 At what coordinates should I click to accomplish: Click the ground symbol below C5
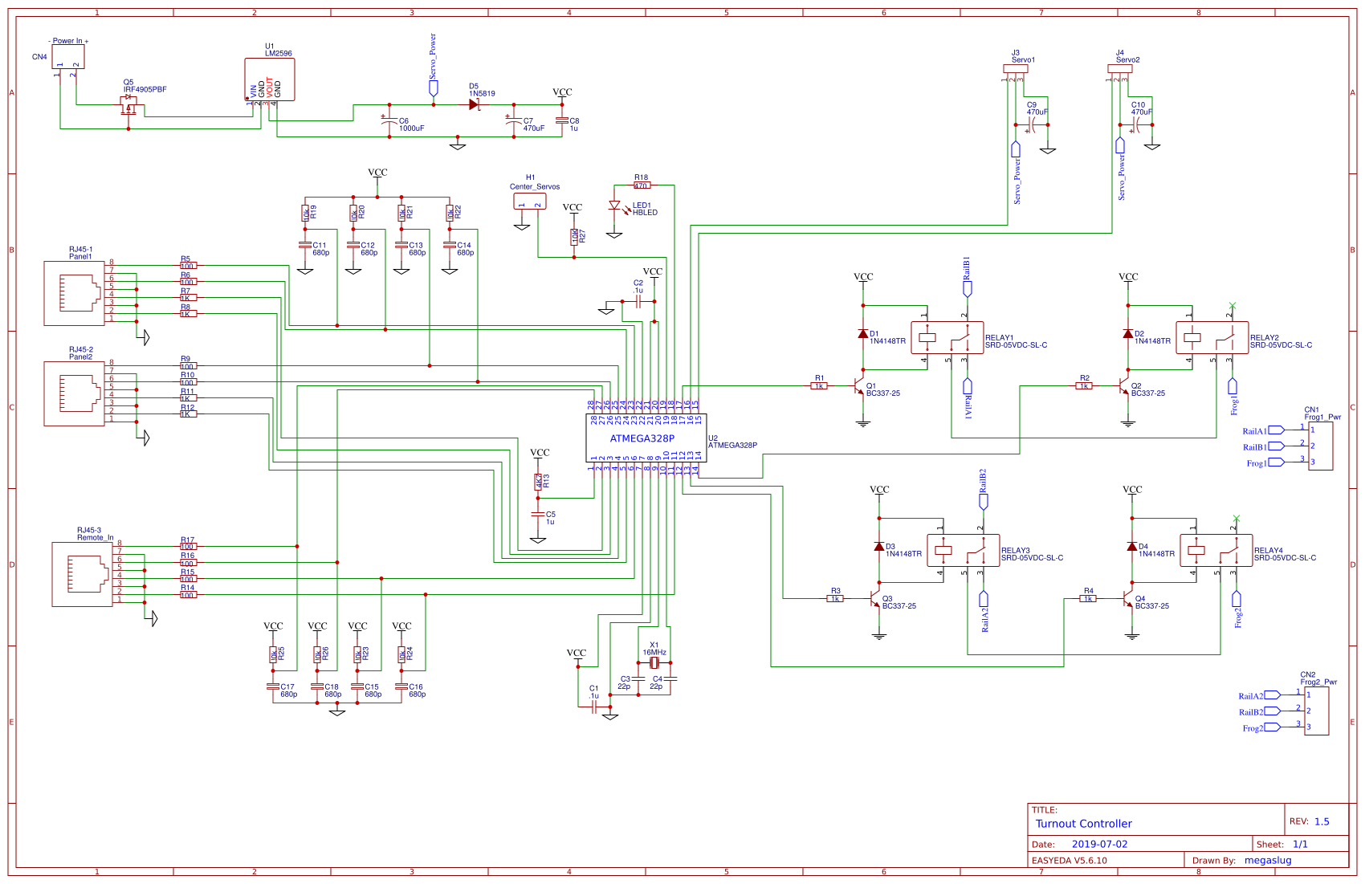pos(539,540)
